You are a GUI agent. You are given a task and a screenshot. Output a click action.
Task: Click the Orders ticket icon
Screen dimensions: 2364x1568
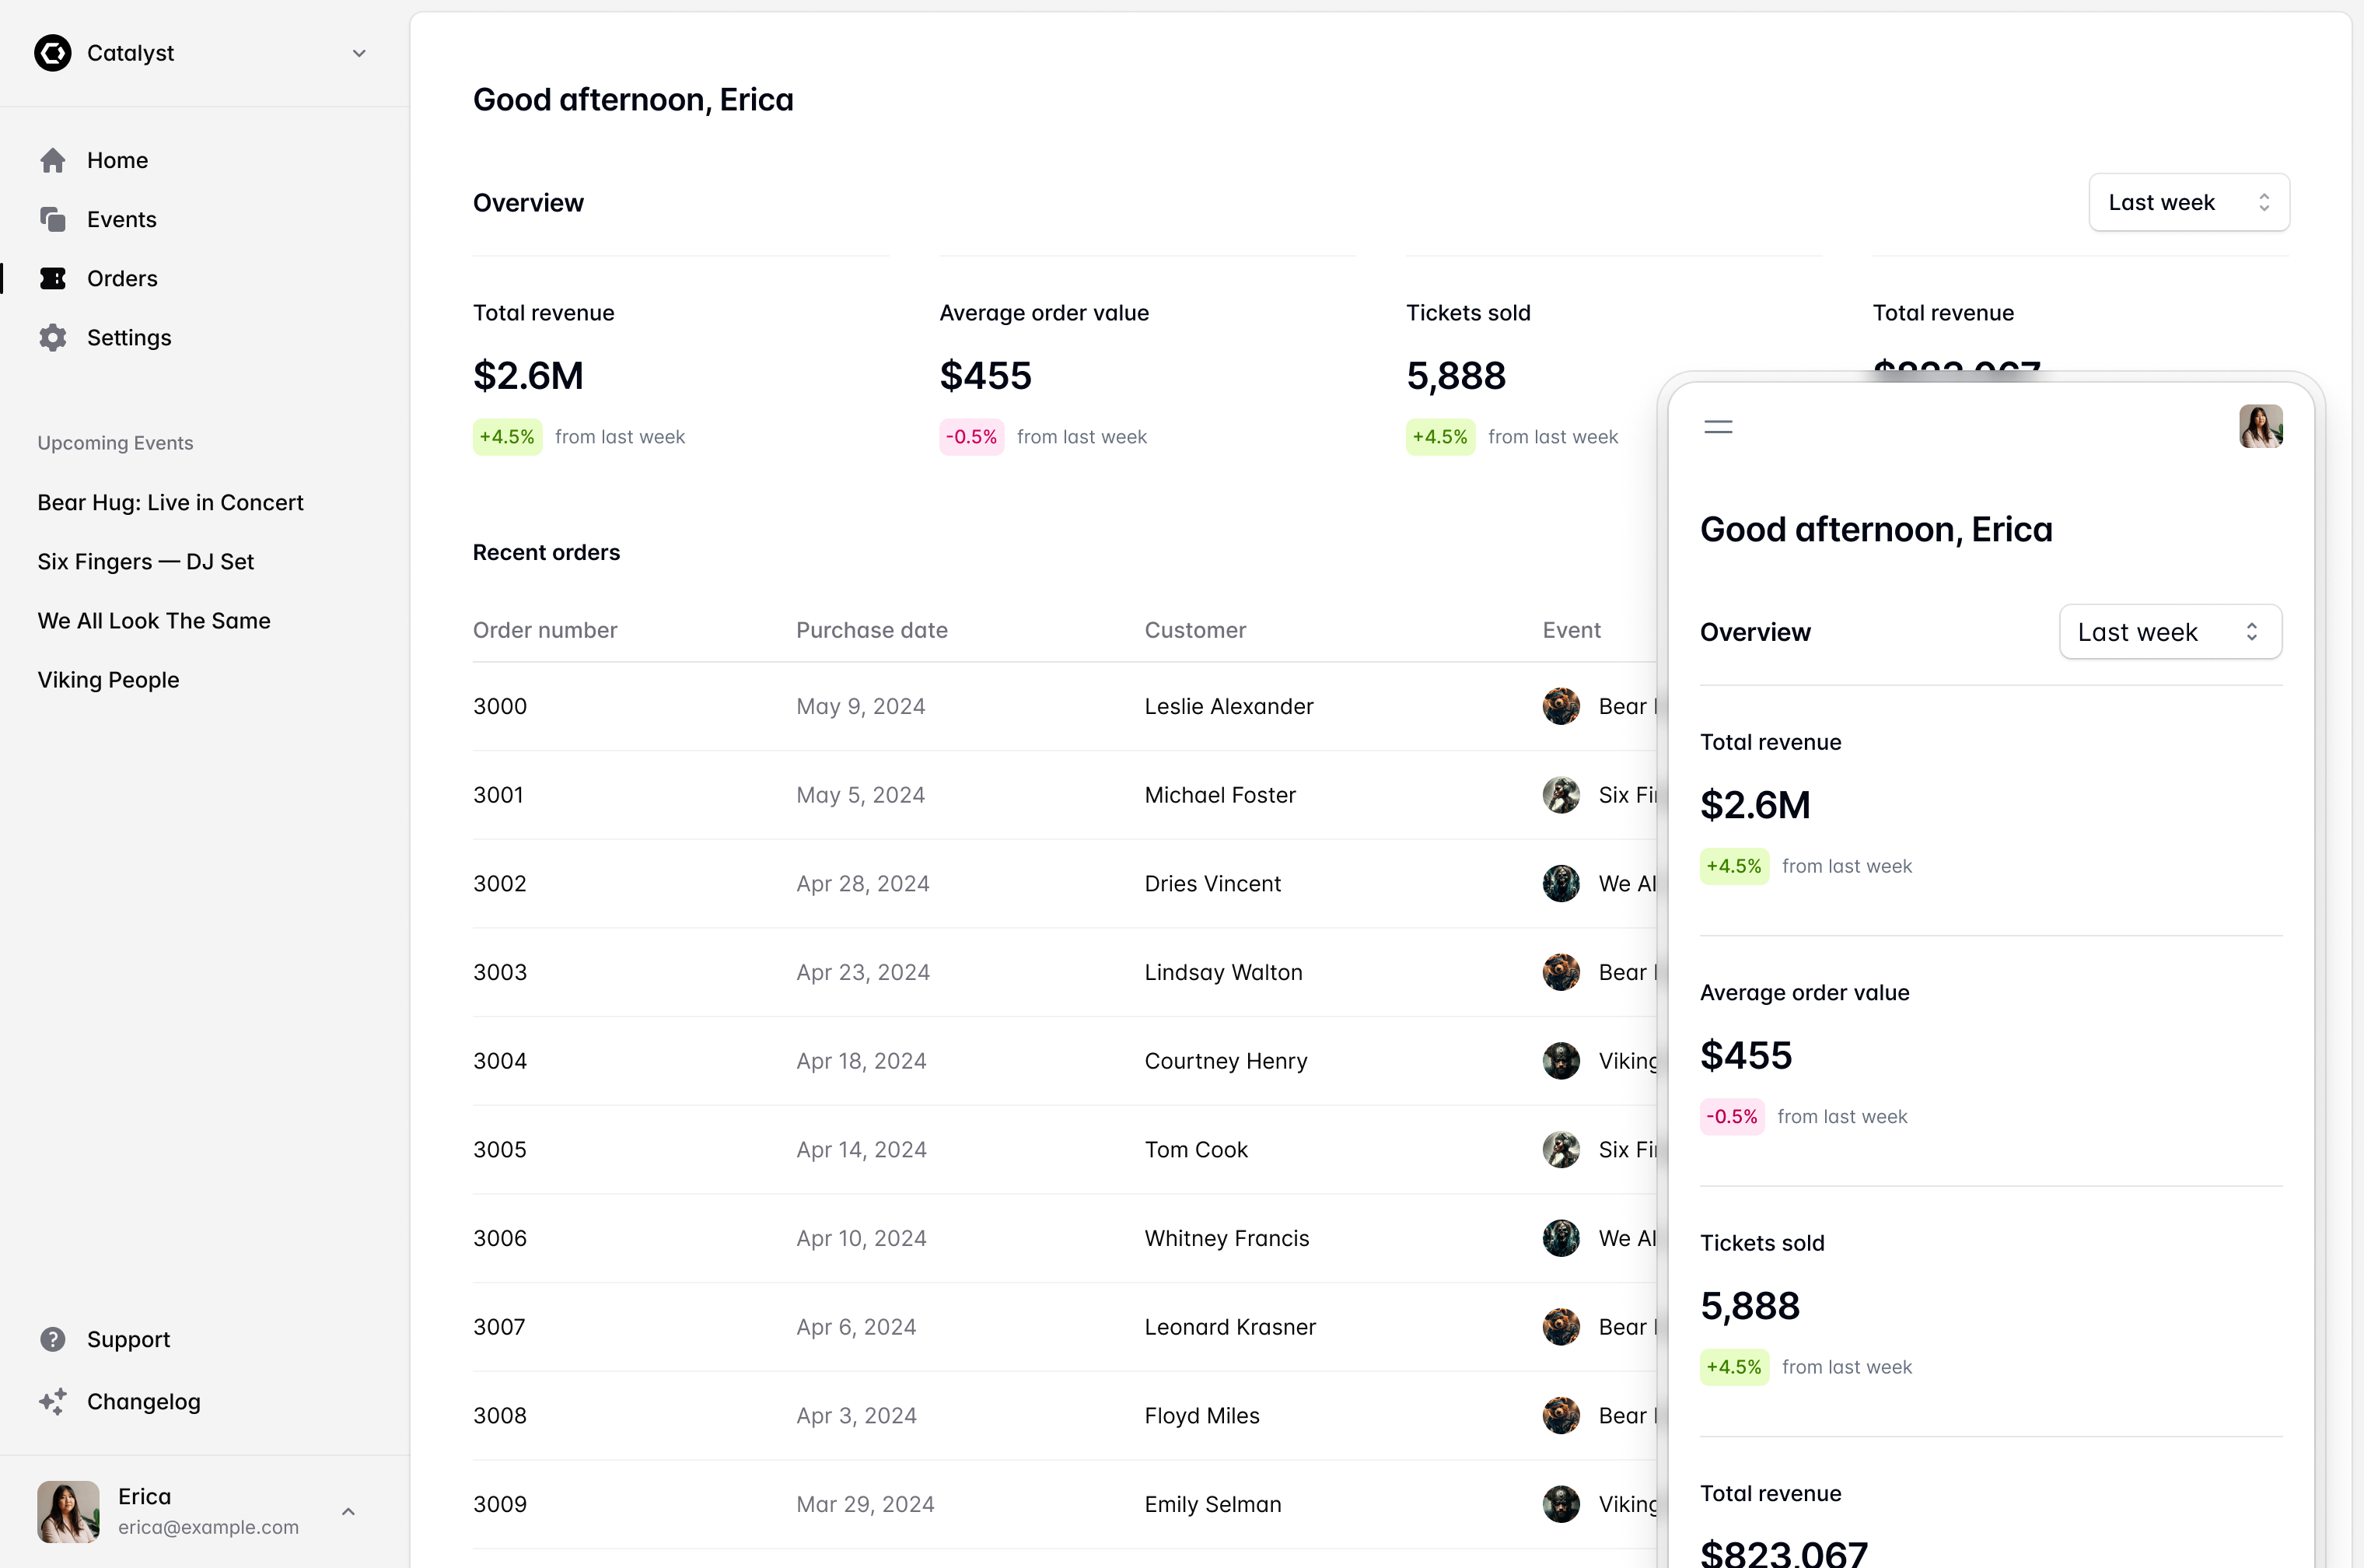[53, 278]
